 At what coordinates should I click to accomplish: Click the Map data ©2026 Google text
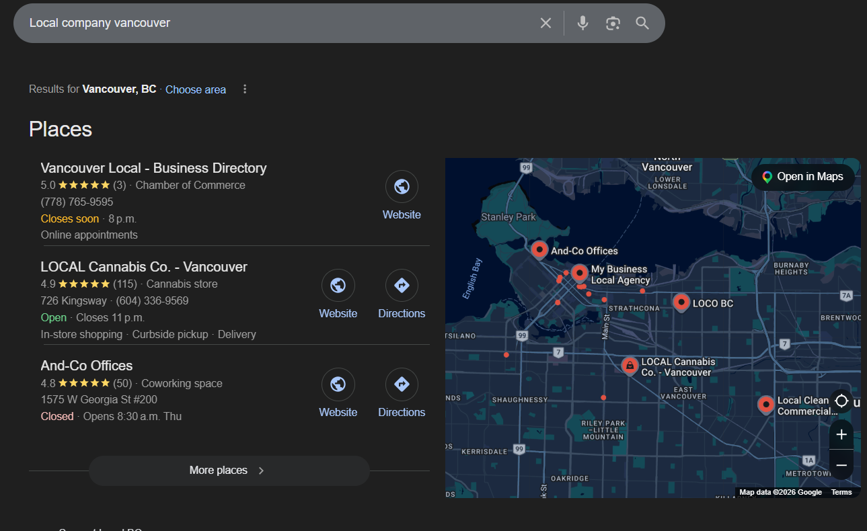[781, 492]
